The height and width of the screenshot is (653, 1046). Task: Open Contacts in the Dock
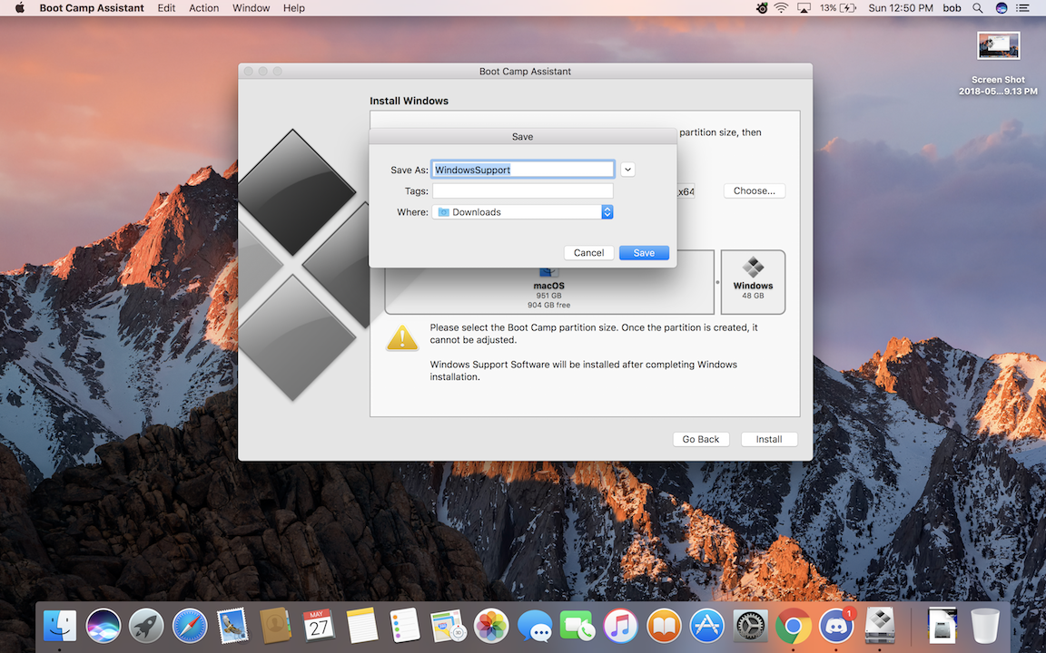coord(275,627)
